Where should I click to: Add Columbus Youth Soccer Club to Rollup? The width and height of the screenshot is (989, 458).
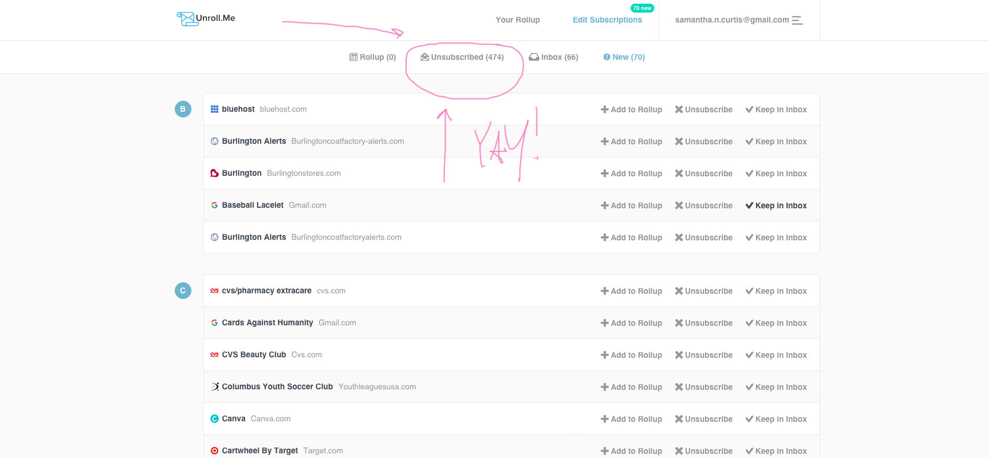click(x=632, y=387)
